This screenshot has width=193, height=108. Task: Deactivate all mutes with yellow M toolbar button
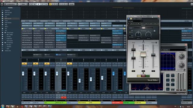click(50, 4)
